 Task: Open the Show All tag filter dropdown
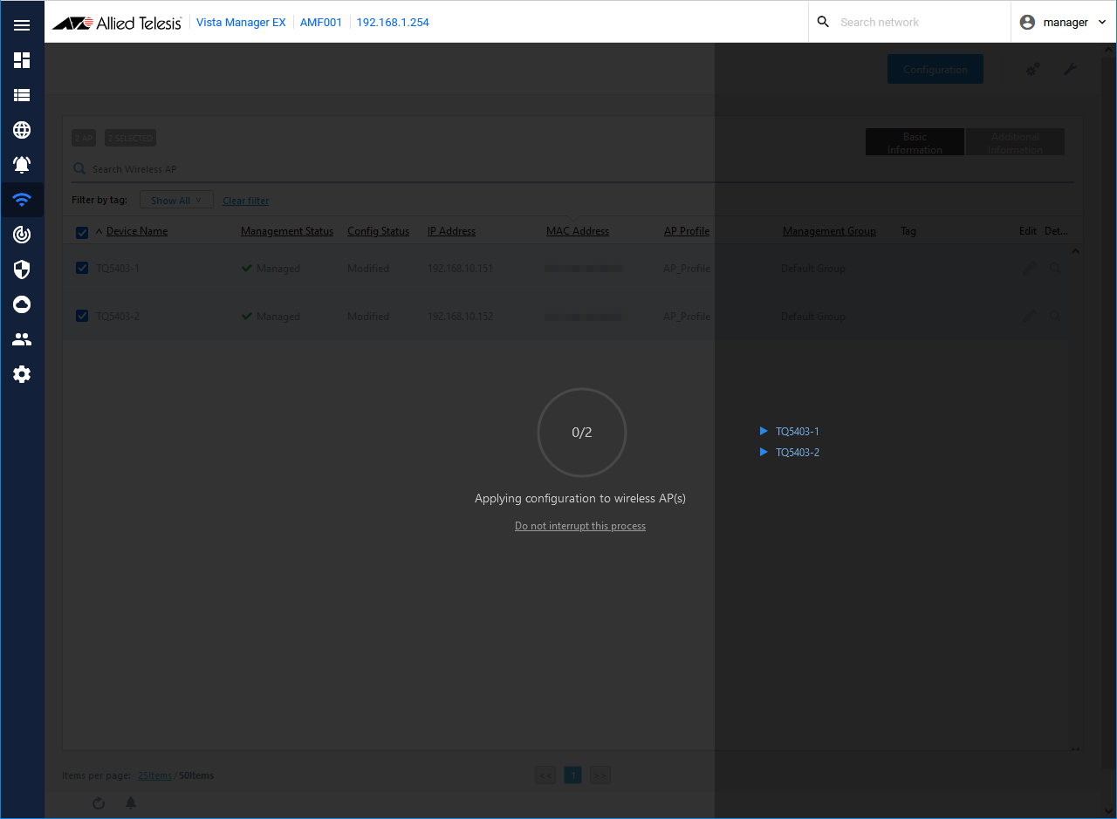coord(176,201)
